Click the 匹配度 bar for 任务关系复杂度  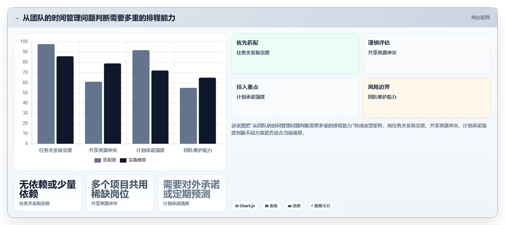point(46,94)
